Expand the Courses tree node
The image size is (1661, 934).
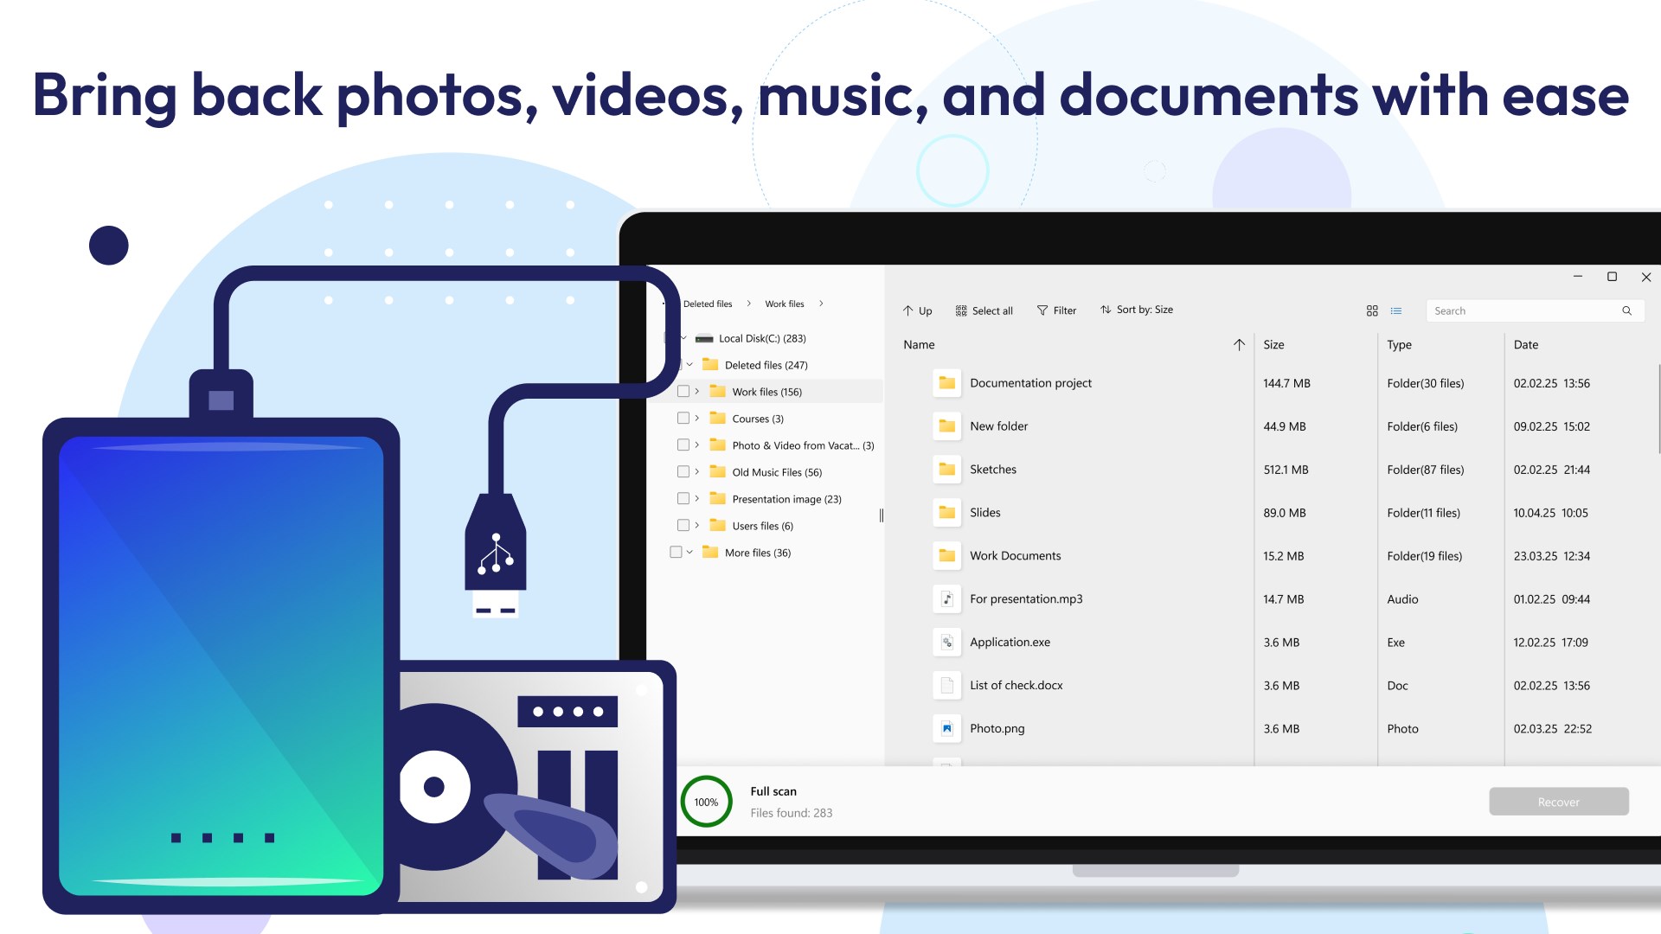(696, 418)
